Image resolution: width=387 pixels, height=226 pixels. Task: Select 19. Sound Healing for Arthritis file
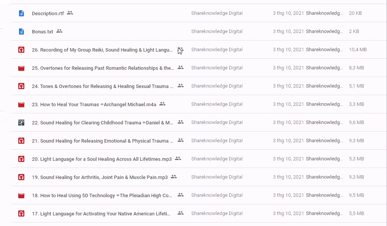point(100,177)
